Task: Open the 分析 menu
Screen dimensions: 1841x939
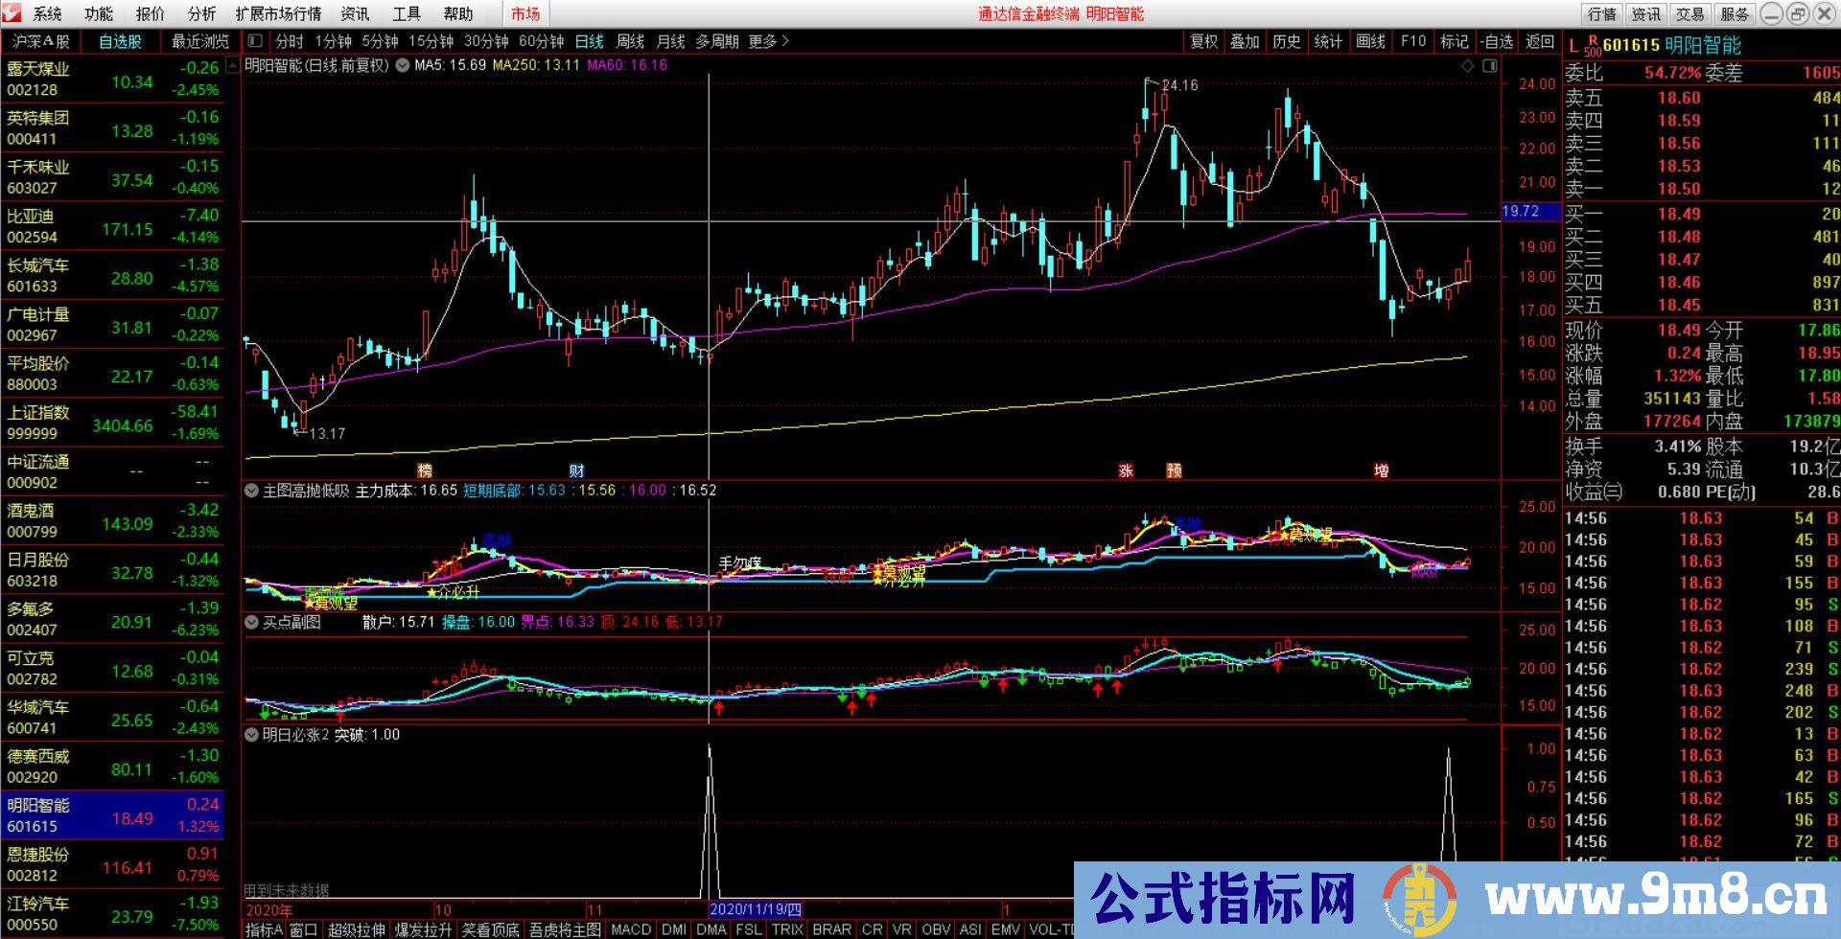Action: click(x=201, y=13)
